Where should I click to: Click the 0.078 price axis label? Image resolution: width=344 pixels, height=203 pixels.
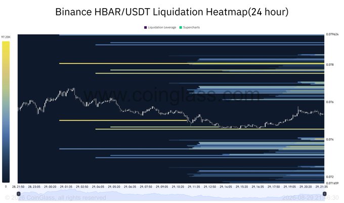click(x=330, y=65)
